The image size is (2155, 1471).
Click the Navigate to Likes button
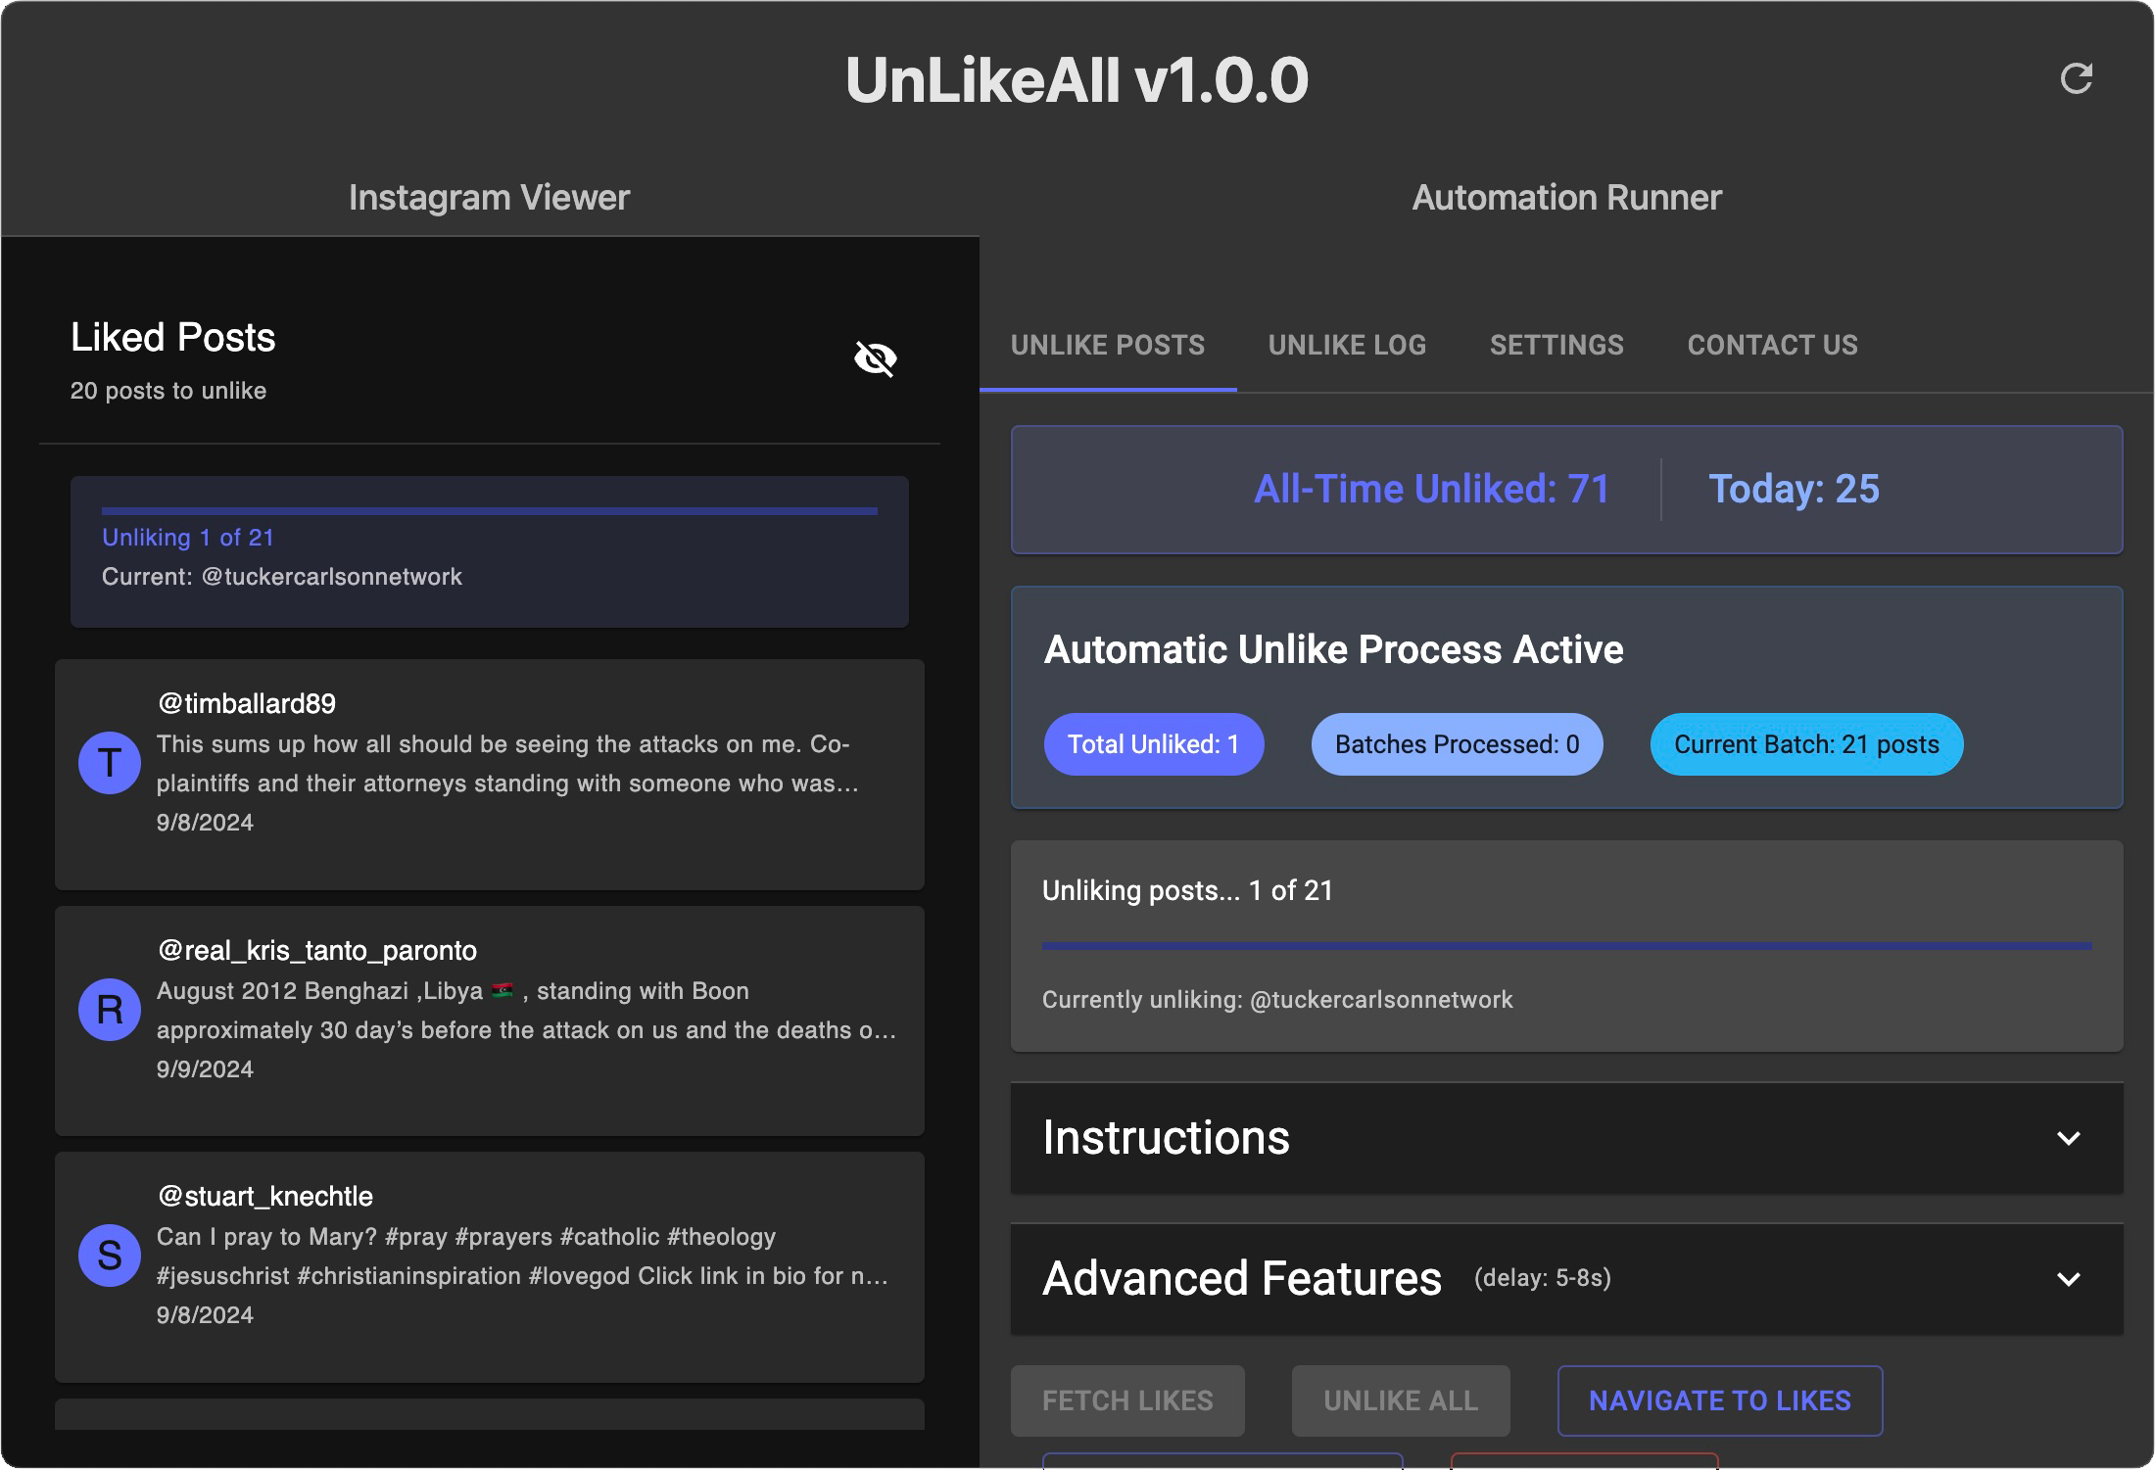pyautogui.click(x=1720, y=1400)
